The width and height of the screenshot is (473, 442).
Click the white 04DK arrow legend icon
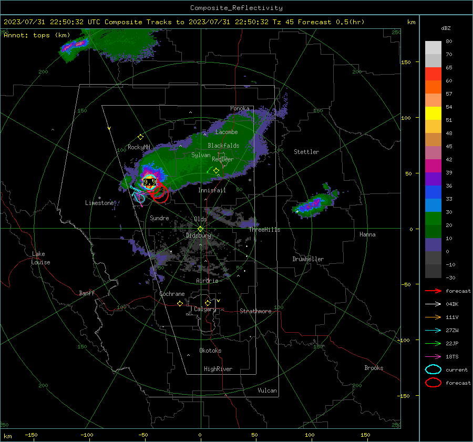click(433, 304)
